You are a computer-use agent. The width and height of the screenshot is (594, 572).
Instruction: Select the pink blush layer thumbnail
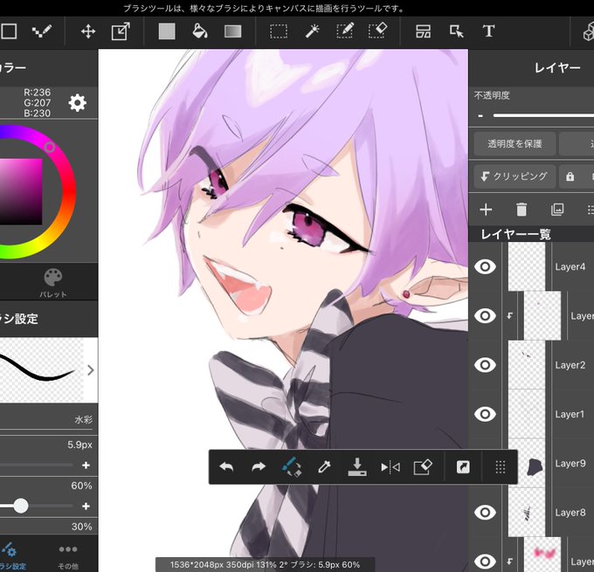tap(542, 555)
